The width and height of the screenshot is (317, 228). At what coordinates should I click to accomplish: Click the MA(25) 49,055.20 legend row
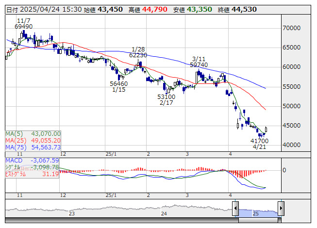click(x=33, y=141)
